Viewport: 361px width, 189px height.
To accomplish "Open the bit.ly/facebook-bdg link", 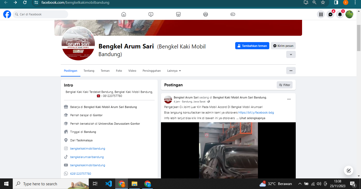I will click(x=256, y=112).
